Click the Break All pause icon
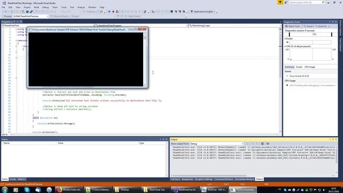The width and height of the screenshot is (343, 193). coord(109,12)
